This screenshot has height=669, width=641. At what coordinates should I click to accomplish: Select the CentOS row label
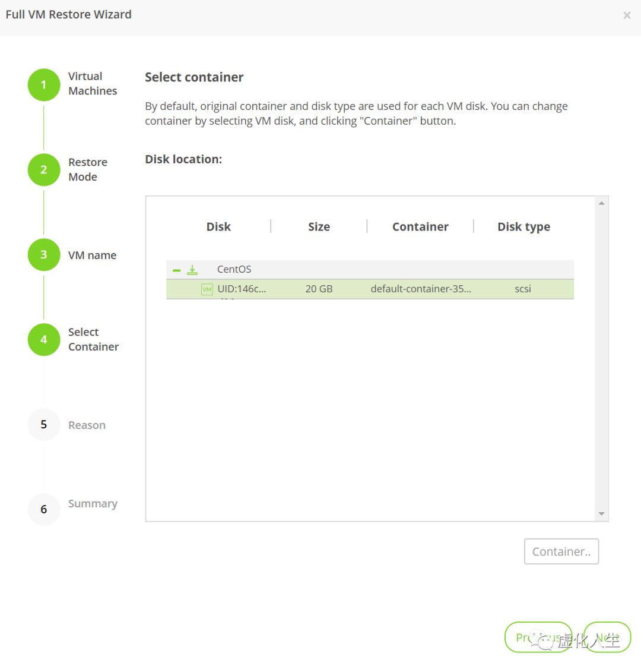click(x=234, y=269)
